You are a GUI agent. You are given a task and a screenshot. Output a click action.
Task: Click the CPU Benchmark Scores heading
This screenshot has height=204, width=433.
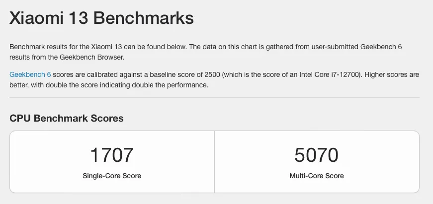click(67, 118)
